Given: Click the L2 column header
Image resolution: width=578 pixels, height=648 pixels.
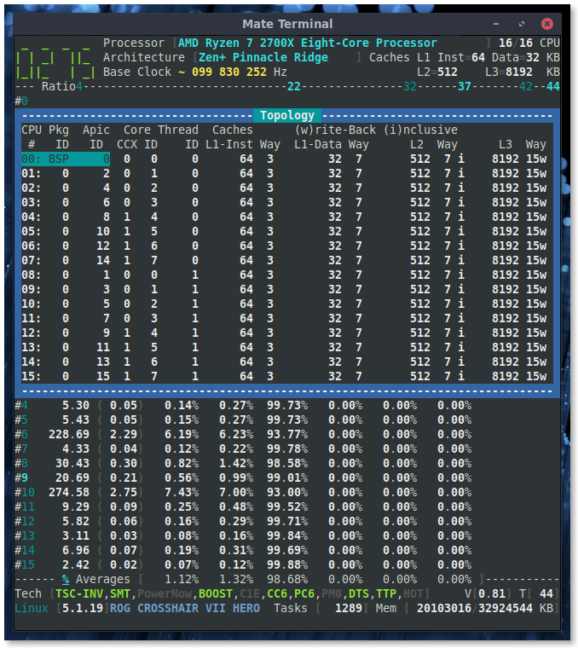Looking at the screenshot, I should click(x=417, y=144).
